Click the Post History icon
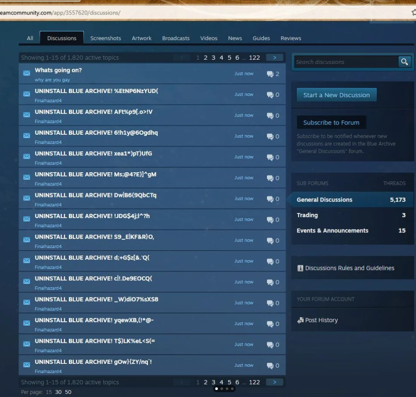Image resolution: width=416 pixels, height=397 pixels. tap(301, 320)
